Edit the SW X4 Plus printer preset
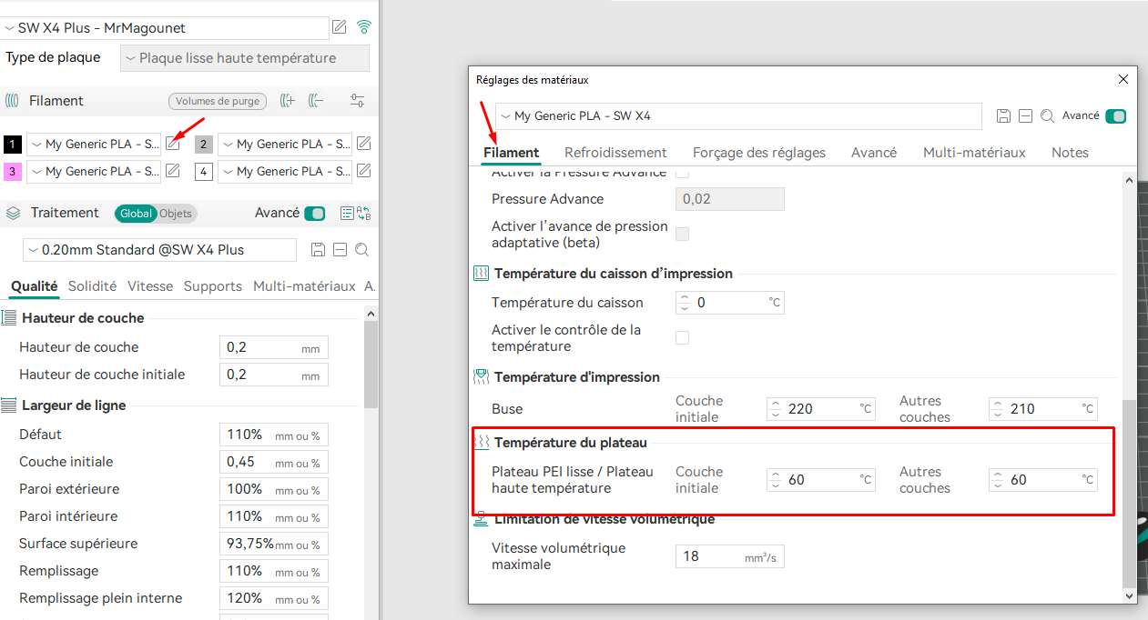 (x=340, y=27)
